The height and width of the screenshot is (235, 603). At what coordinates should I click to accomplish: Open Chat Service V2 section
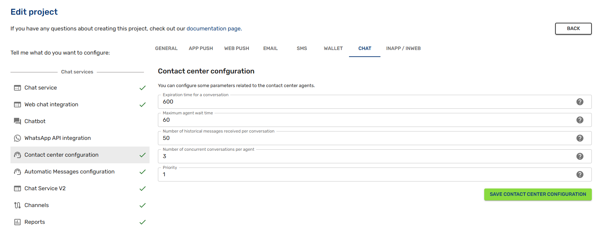pyautogui.click(x=80, y=188)
